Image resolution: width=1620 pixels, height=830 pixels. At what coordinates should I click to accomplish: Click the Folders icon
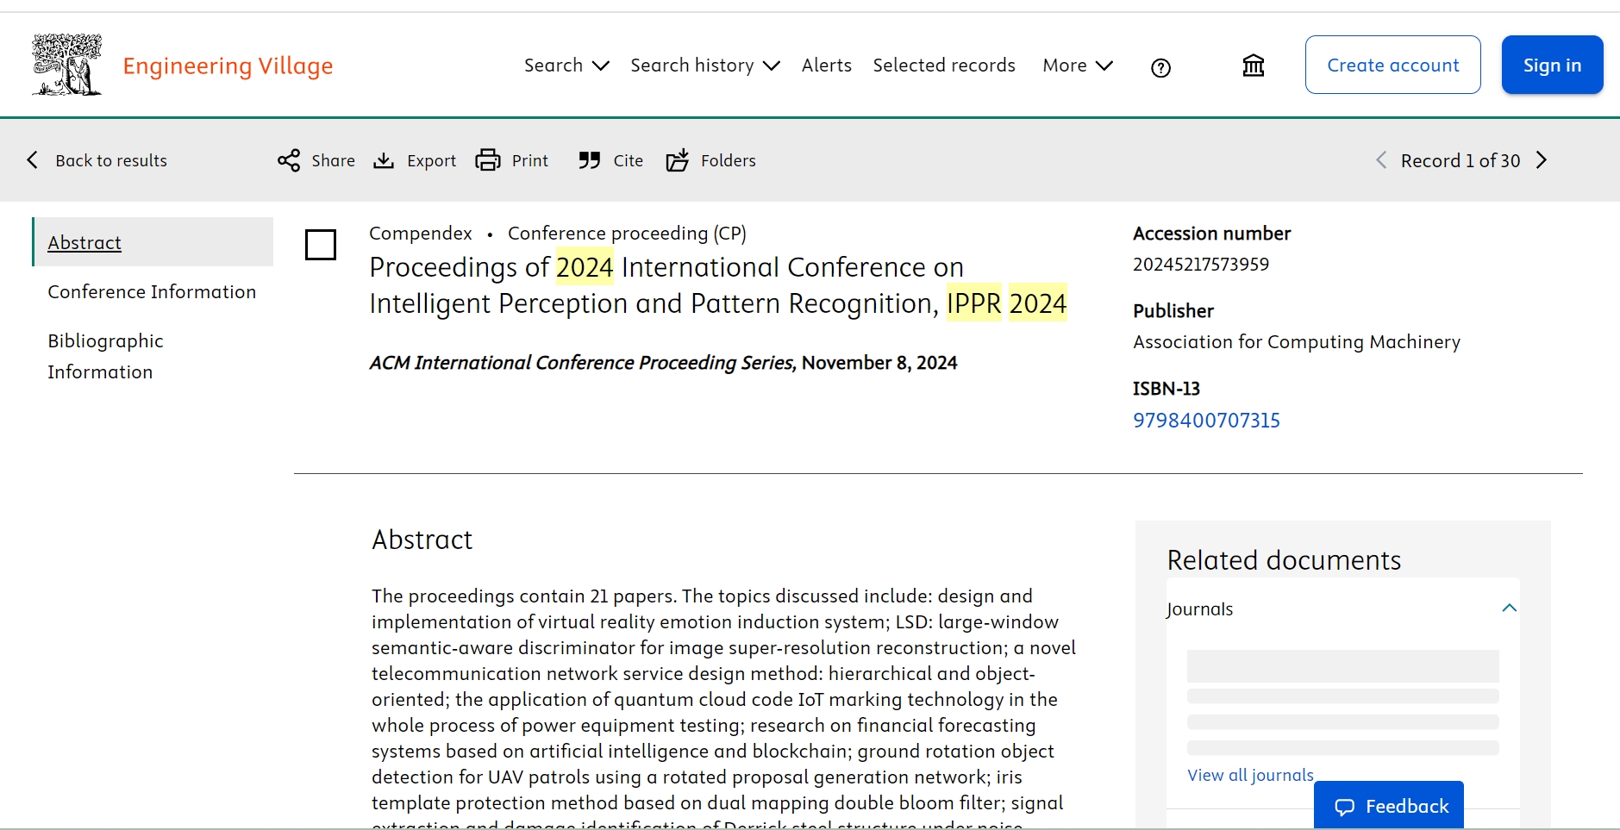coord(678,160)
